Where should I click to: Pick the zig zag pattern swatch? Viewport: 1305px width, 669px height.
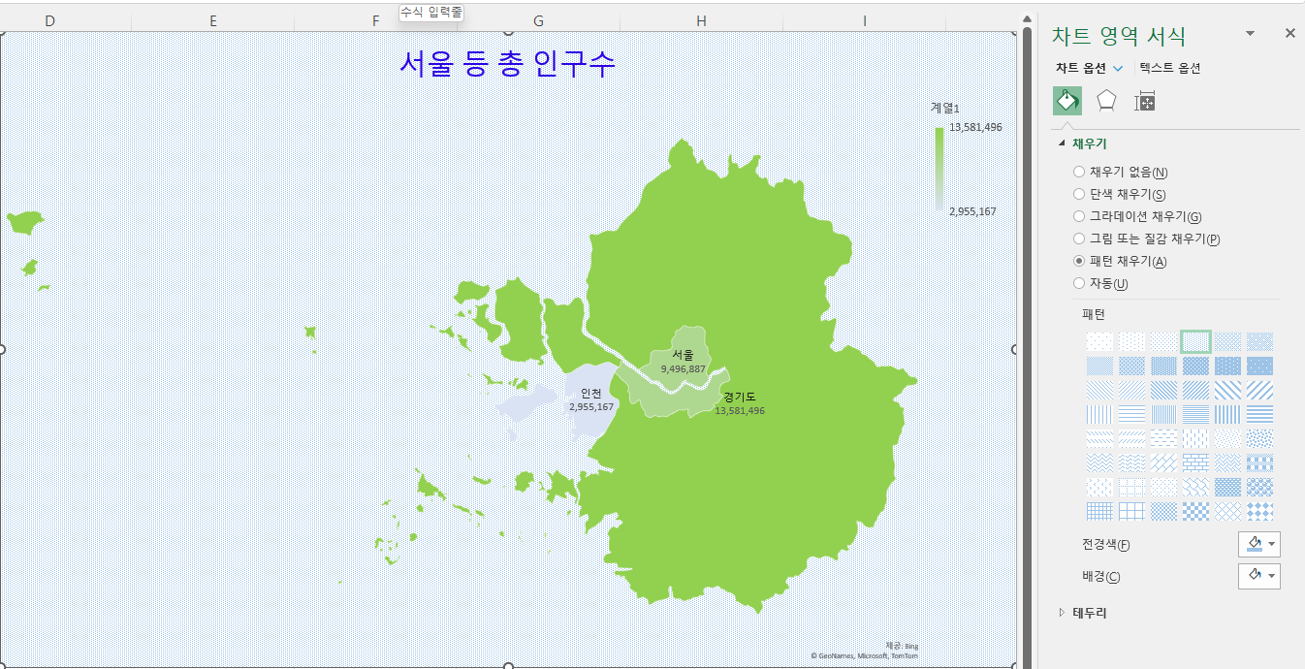(1100, 462)
